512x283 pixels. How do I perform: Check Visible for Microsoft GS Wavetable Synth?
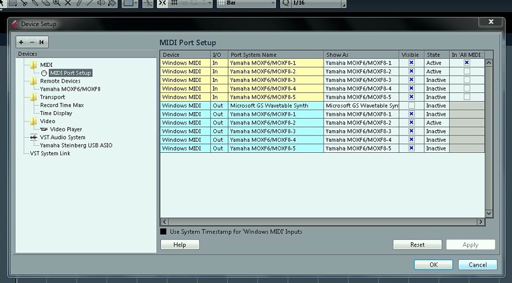click(411, 105)
